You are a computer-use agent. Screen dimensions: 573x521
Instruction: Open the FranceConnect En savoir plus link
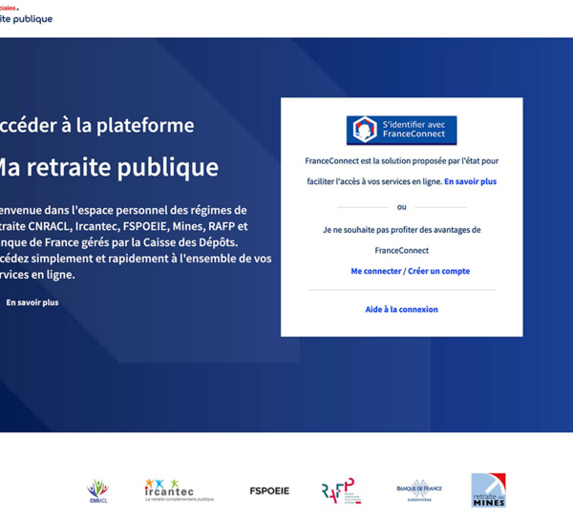[x=470, y=181]
